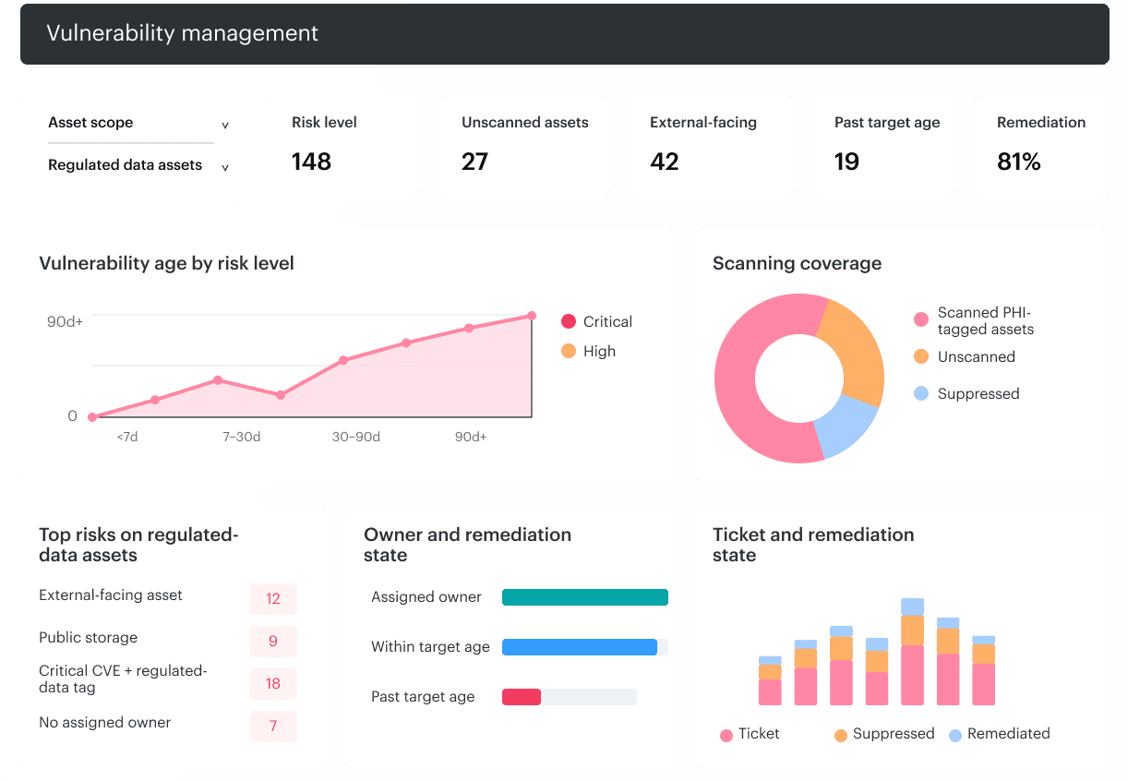Open the Critical CVE count badge 18
This screenshot has height=781, width=1128.
pyautogui.click(x=273, y=684)
